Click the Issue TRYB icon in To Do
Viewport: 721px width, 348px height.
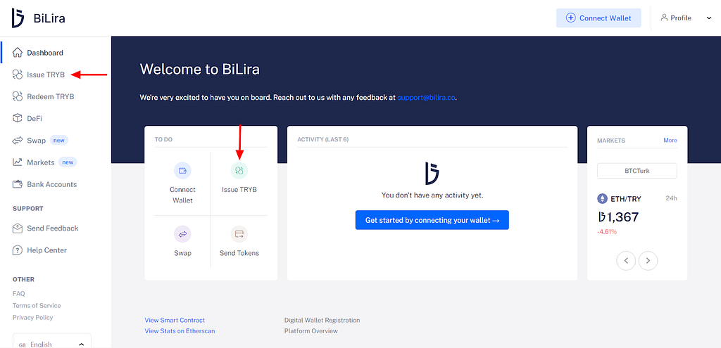239,171
